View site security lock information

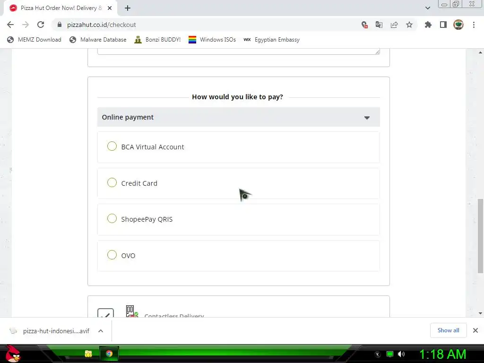coord(60,25)
